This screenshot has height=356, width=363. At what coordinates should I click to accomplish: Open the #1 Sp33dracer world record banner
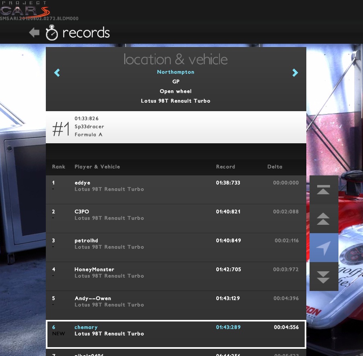176,127
